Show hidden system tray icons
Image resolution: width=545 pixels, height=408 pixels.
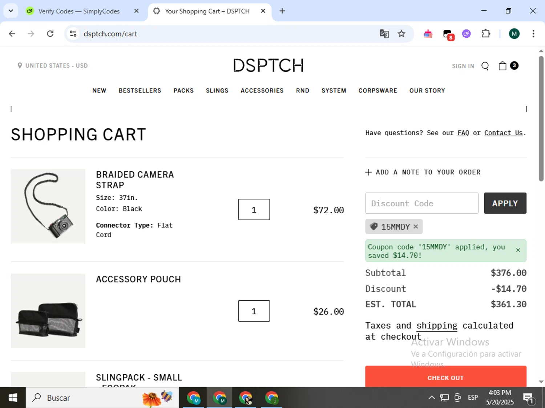(432, 397)
